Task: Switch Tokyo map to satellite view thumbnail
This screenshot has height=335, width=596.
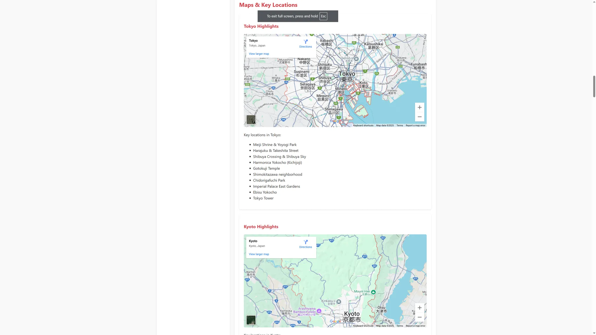Action: click(x=251, y=120)
